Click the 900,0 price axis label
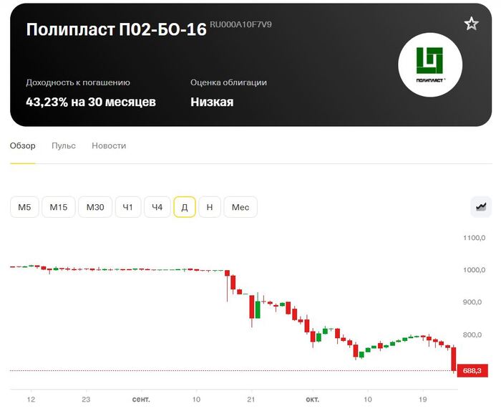Image resolution: width=501 pixels, height=409 pixels. pyautogui.click(x=472, y=302)
